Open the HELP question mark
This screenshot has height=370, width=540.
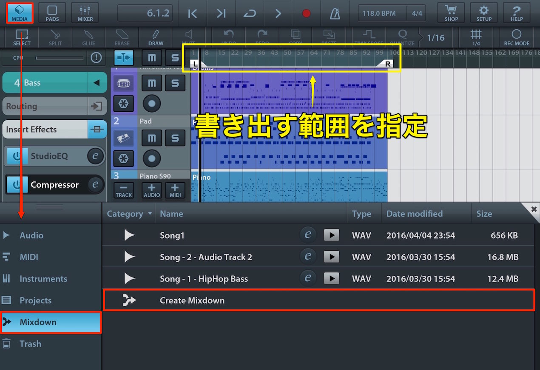tap(517, 13)
